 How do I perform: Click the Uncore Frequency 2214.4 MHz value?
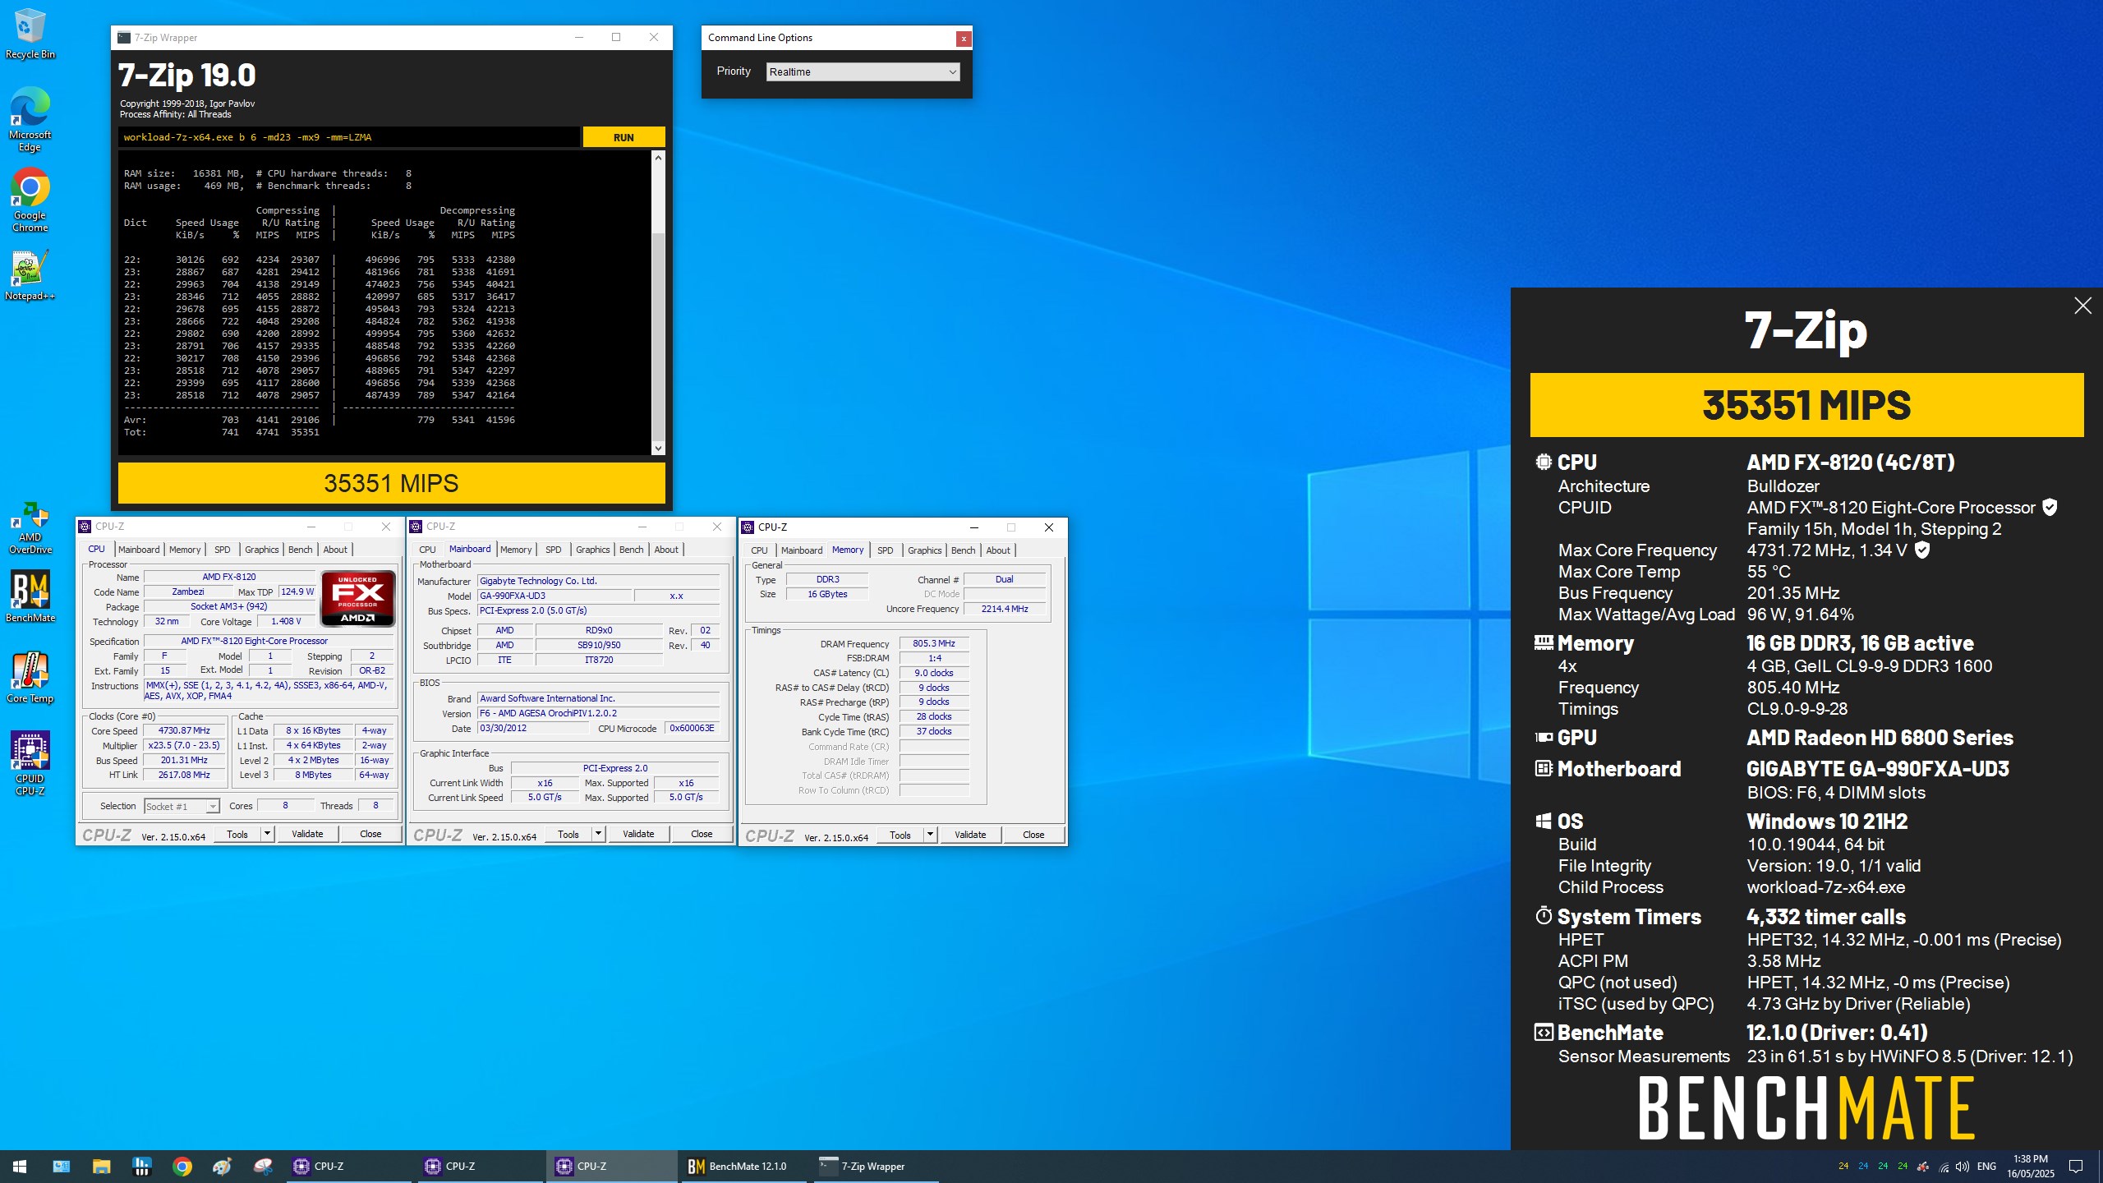click(1005, 609)
